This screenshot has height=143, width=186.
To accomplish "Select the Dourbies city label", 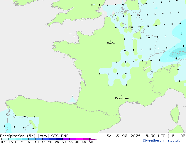I will pyautogui.click(x=122, y=98).
